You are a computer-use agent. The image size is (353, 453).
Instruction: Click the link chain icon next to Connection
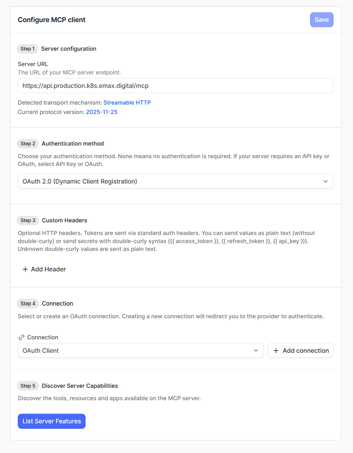pos(22,337)
